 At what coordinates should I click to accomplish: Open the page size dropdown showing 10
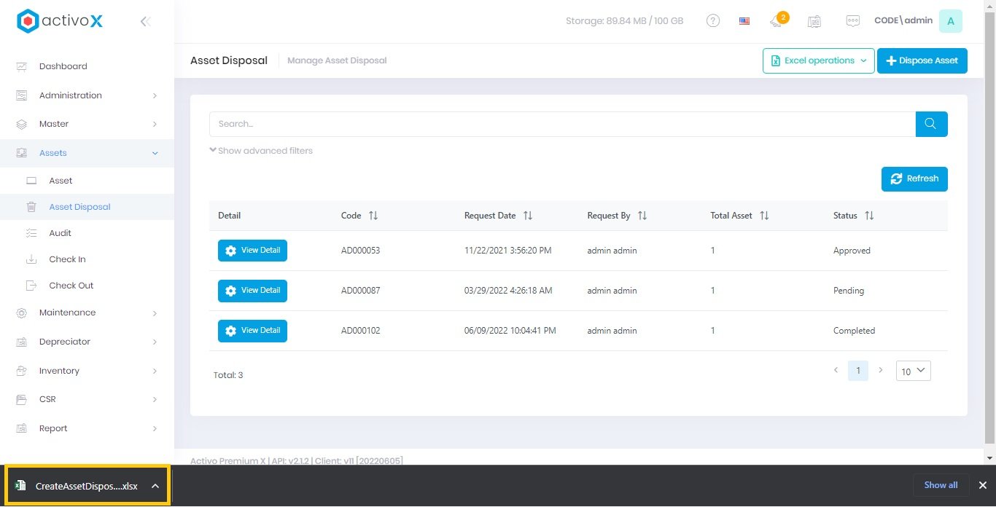[x=912, y=371]
